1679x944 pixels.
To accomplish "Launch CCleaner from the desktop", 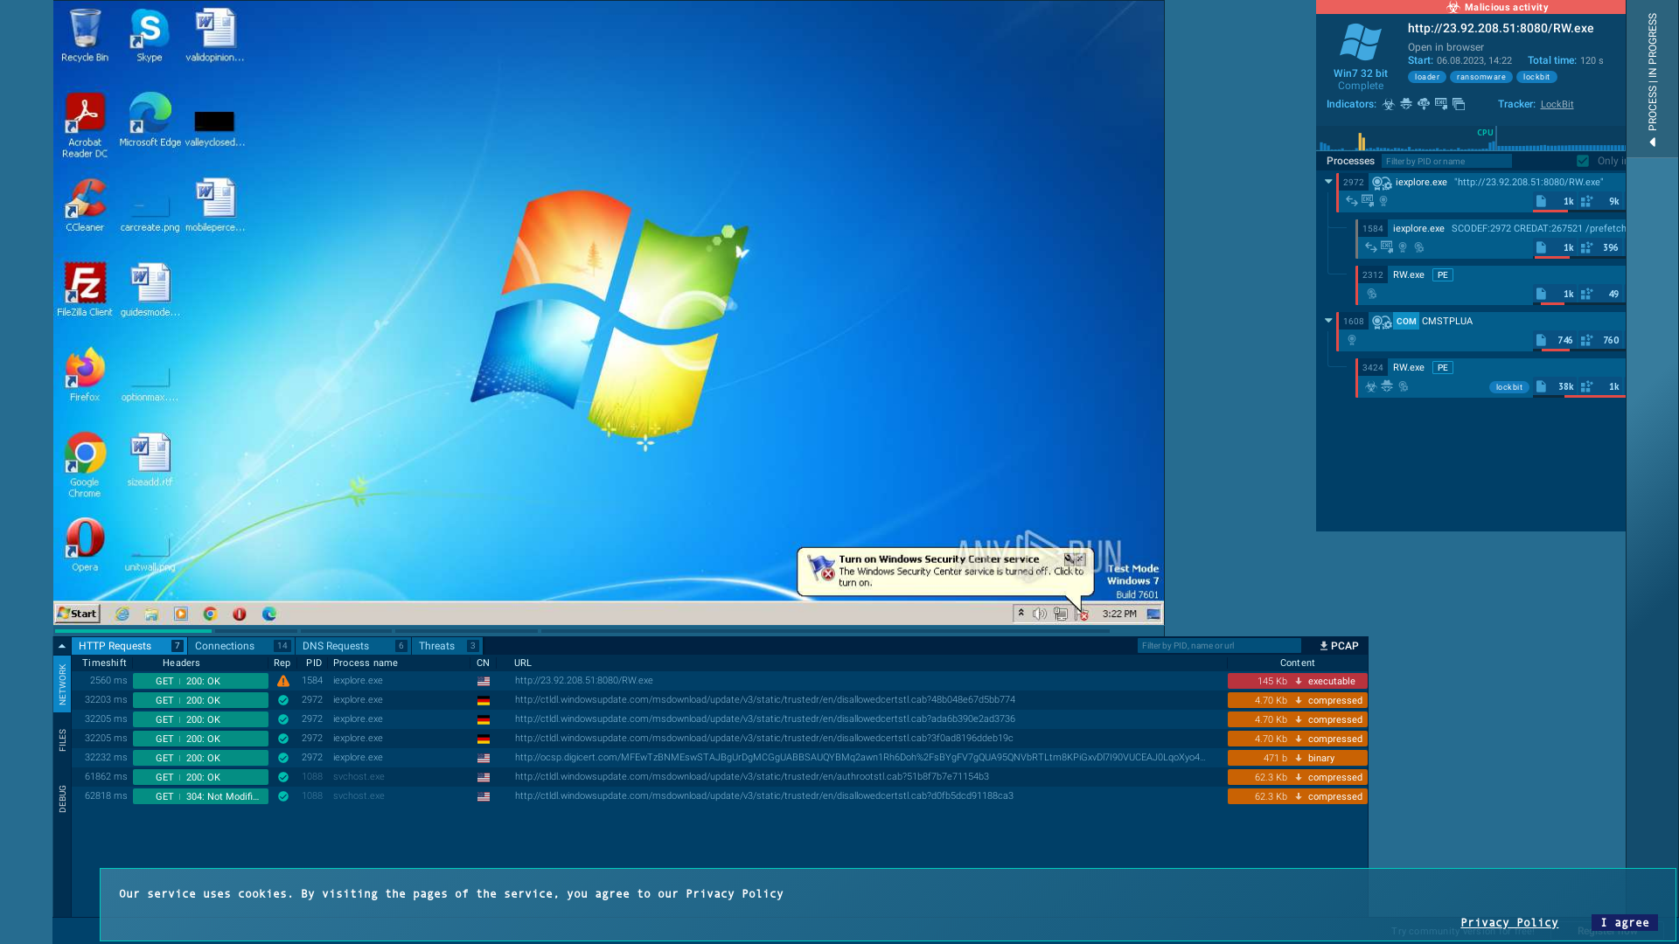I will click(x=85, y=205).
